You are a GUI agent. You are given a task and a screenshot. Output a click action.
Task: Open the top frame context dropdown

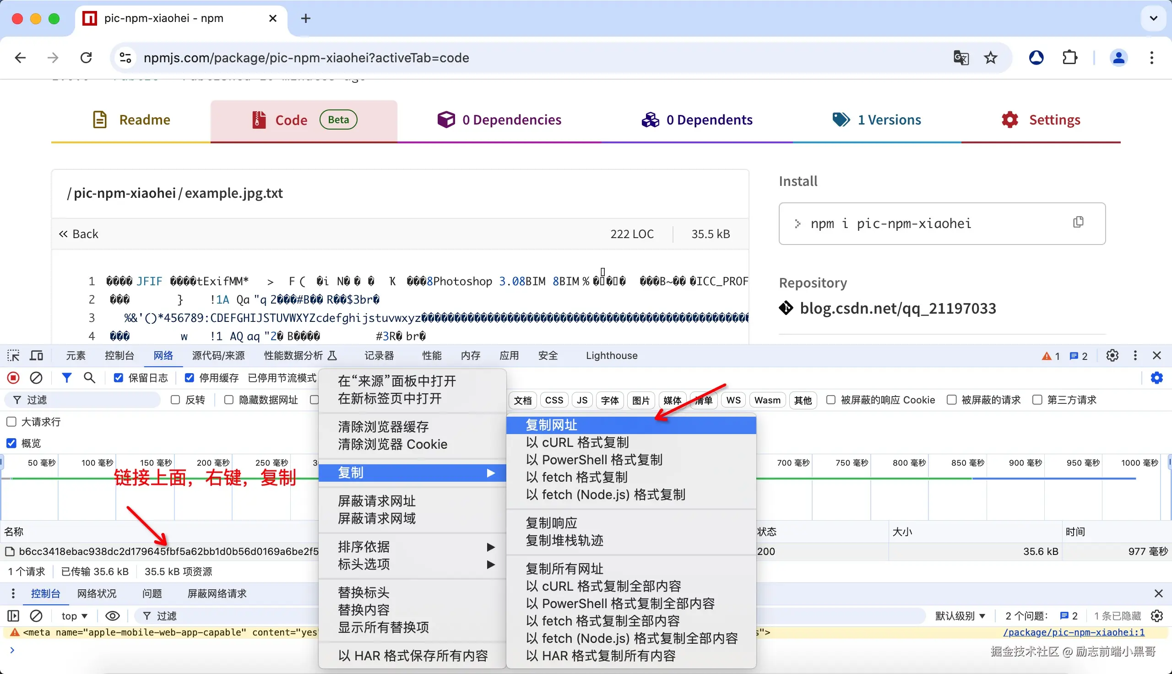(74, 616)
